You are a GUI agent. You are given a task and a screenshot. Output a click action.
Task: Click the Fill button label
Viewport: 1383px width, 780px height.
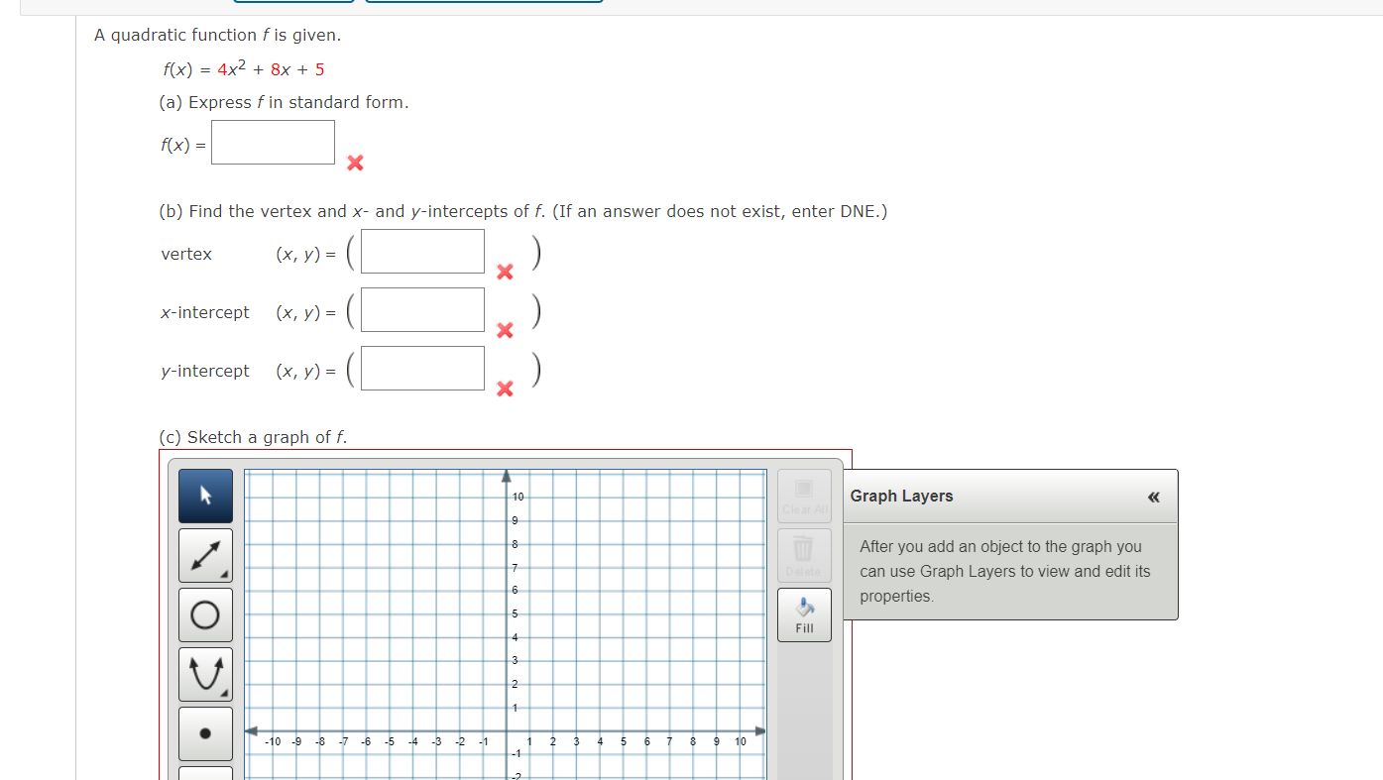(804, 624)
